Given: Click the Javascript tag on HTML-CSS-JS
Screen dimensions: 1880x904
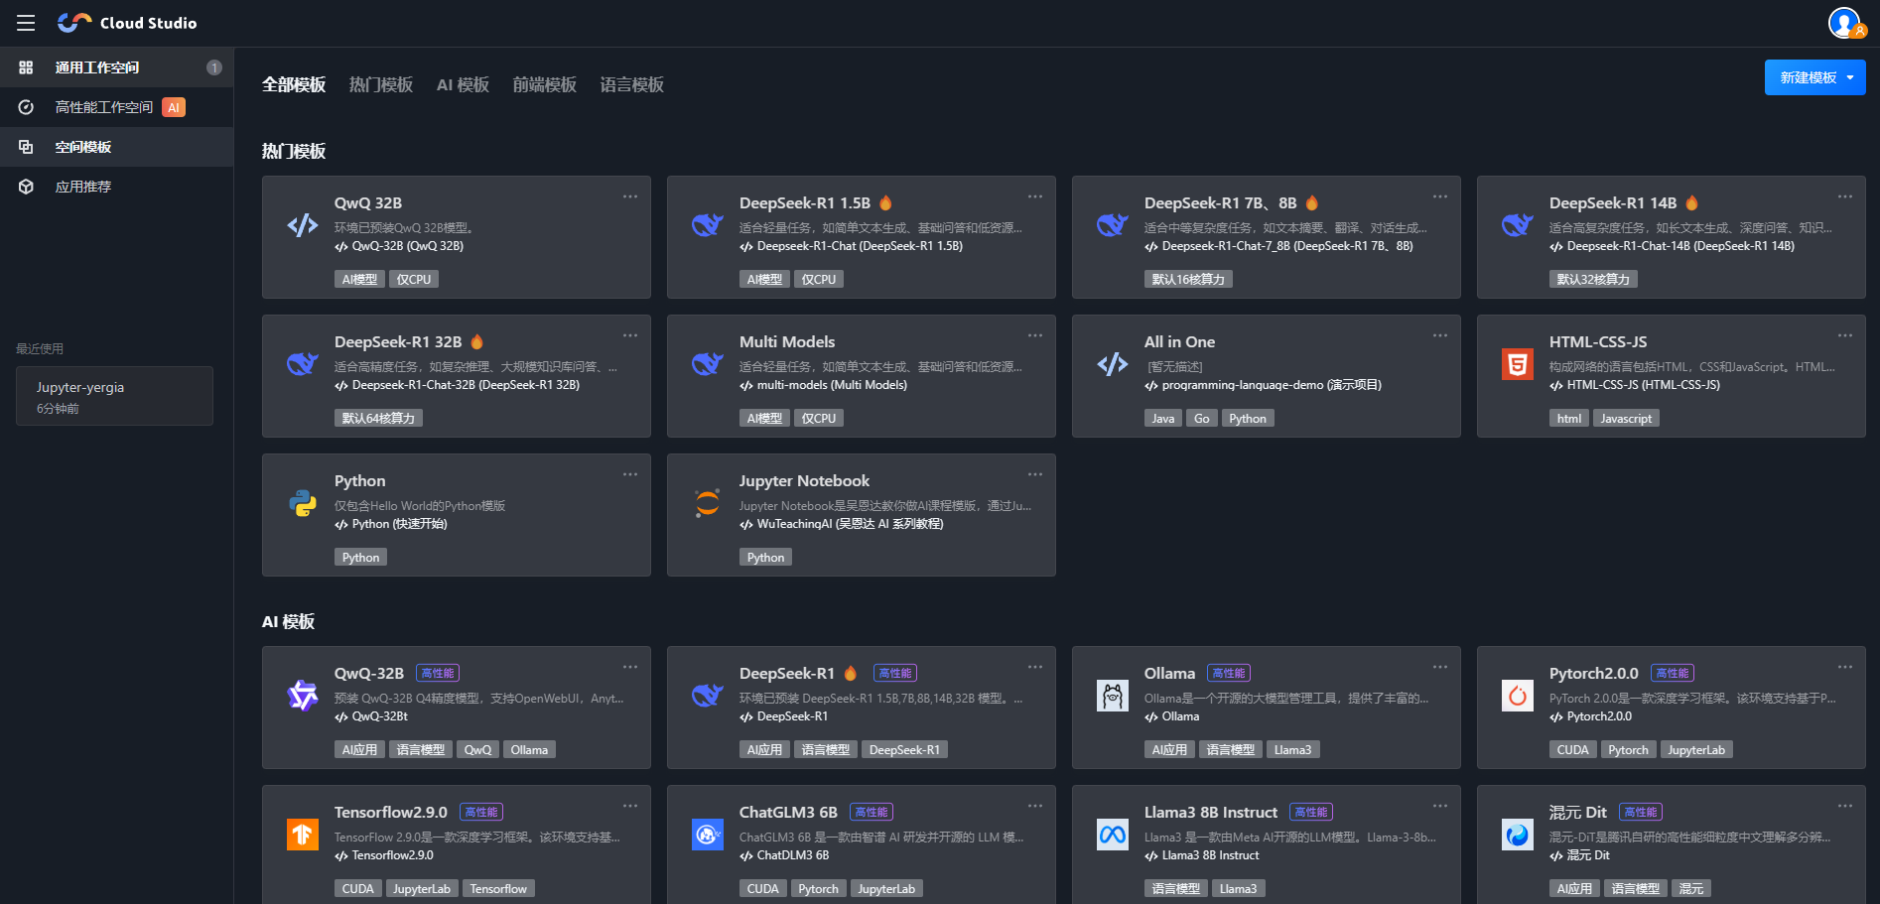Looking at the screenshot, I should click(x=1626, y=419).
